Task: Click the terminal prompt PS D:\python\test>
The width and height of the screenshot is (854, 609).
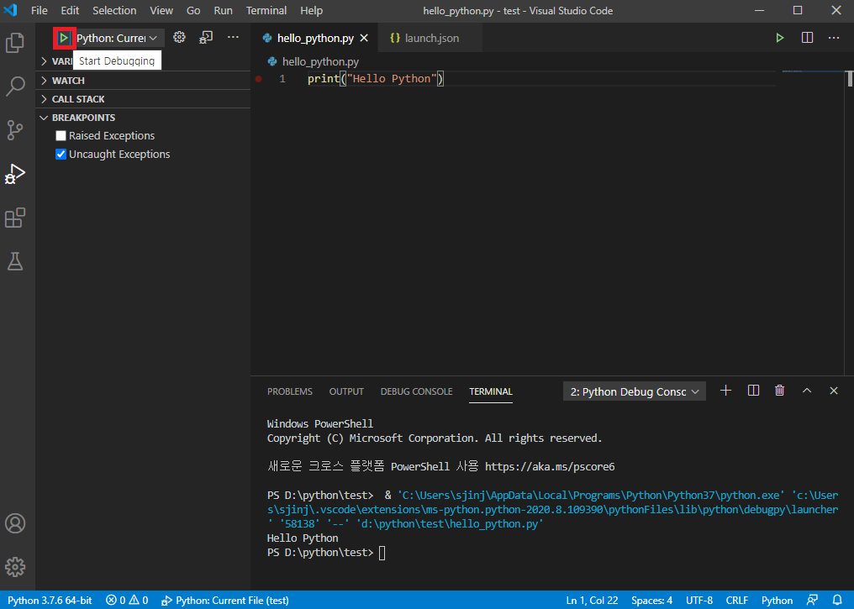Action: pyautogui.click(x=320, y=553)
